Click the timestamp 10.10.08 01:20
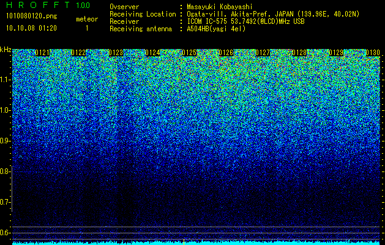The height and width of the screenshot is (245, 385). pos(31,28)
